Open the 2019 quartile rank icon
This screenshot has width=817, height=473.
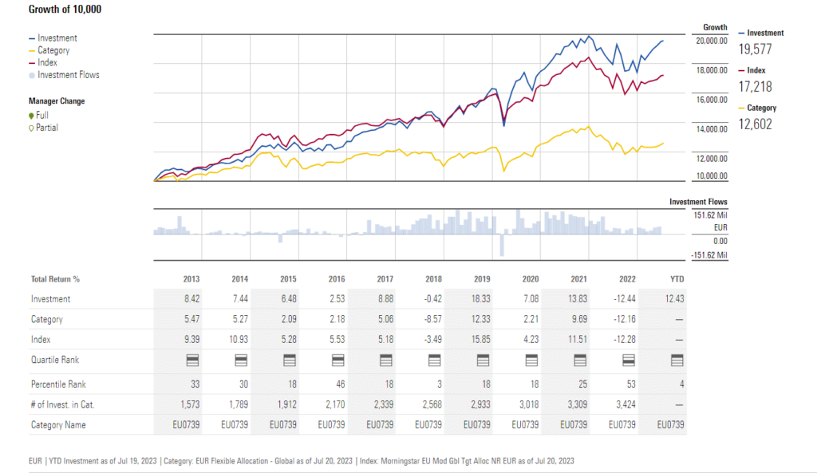[x=482, y=361]
